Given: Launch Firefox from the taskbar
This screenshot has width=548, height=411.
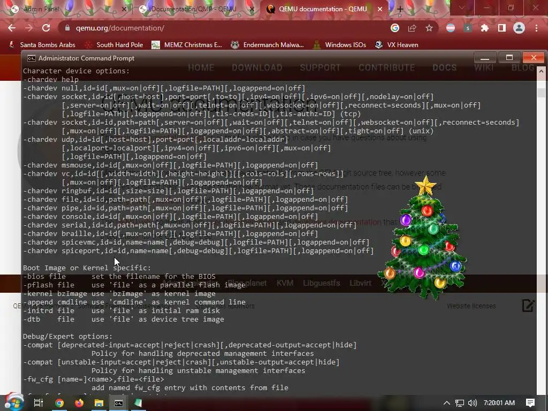Looking at the screenshot, I should point(79,403).
